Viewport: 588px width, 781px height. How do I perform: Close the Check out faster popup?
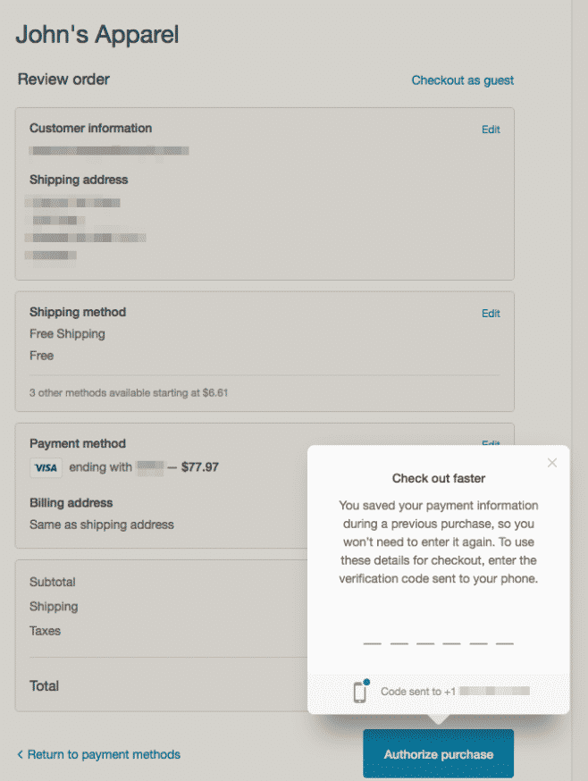pyautogui.click(x=552, y=462)
